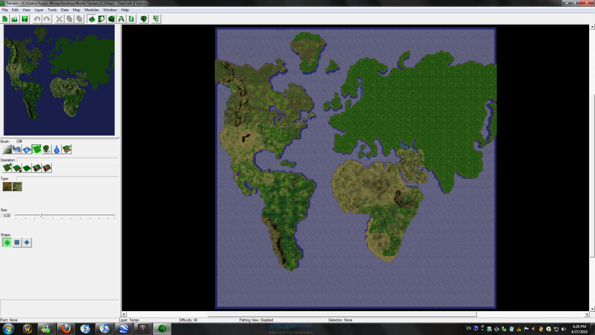Open the Map menu
Viewport: 595px width, 335px height.
(76, 10)
